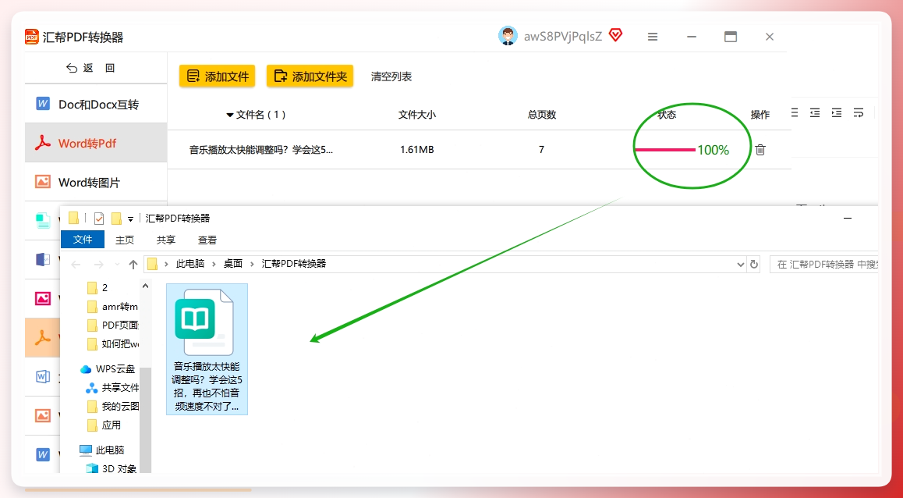This screenshot has width=903, height=498.
Task: Select the PDF页面 folder in tree
Action: click(112, 325)
